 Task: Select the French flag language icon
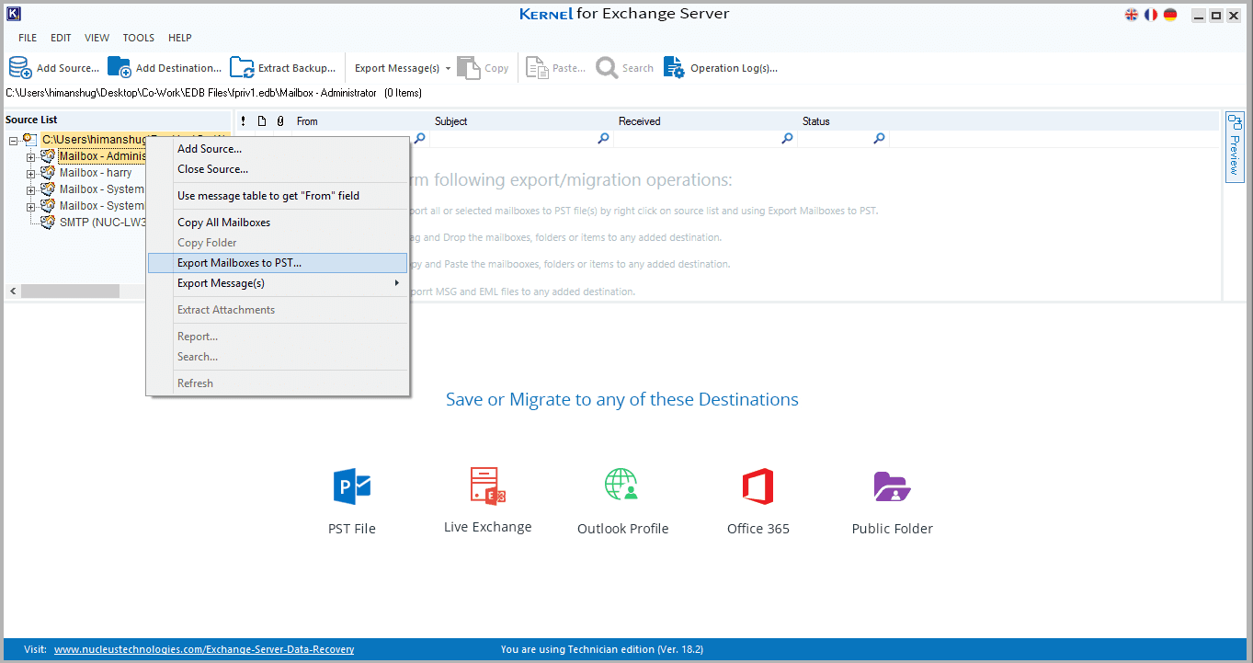coord(1151,15)
